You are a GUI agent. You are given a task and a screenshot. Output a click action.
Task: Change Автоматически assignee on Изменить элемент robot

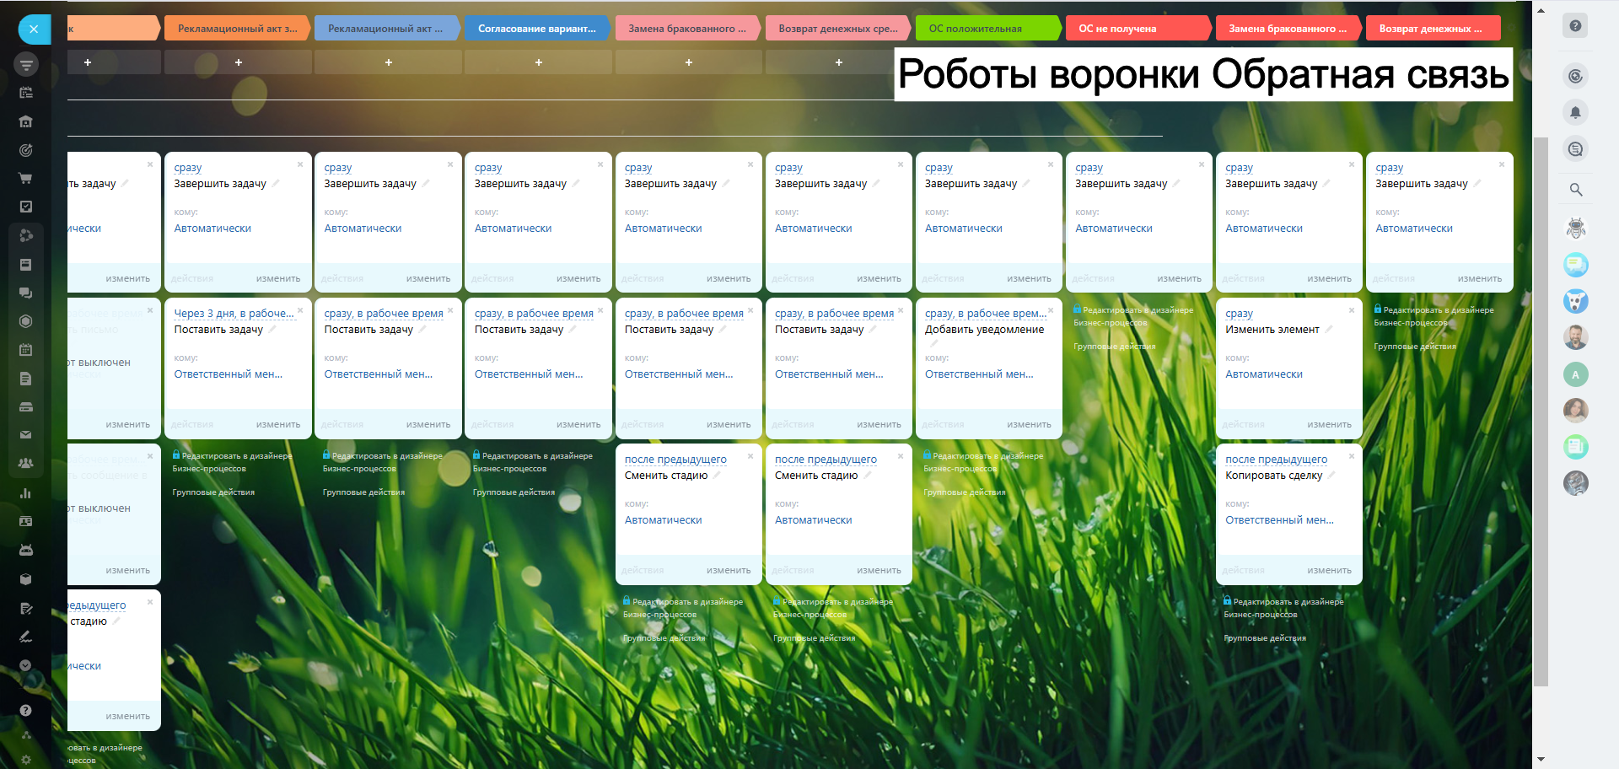tap(1263, 374)
